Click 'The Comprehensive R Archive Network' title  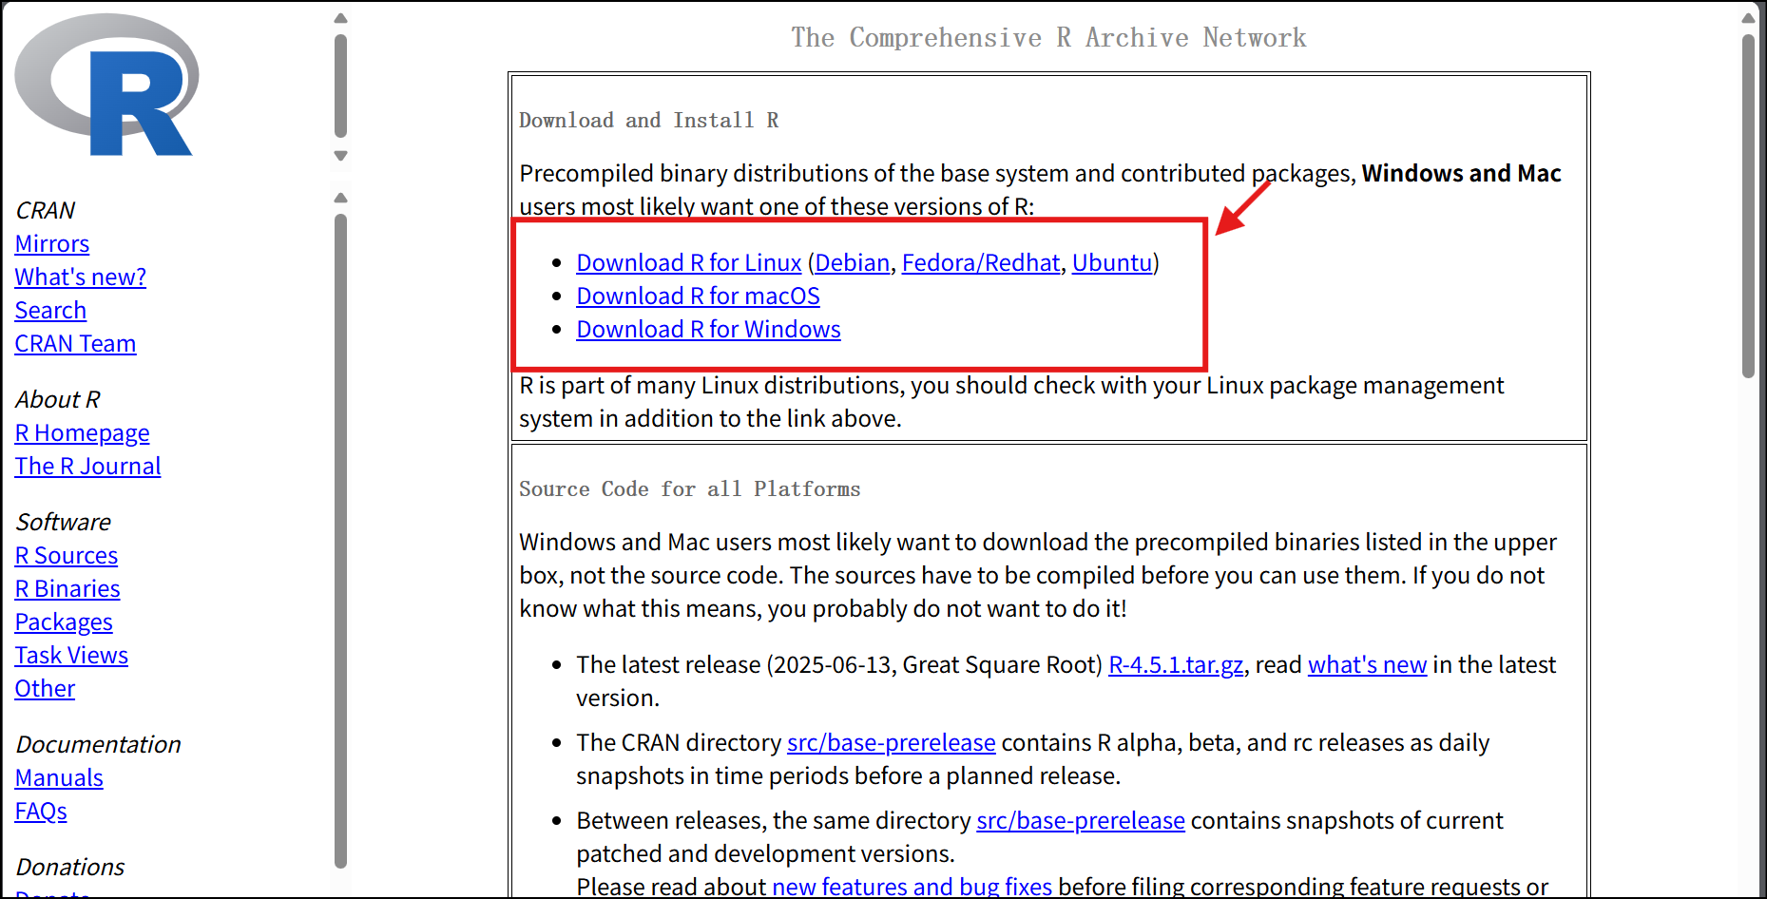pos(1048,38)
